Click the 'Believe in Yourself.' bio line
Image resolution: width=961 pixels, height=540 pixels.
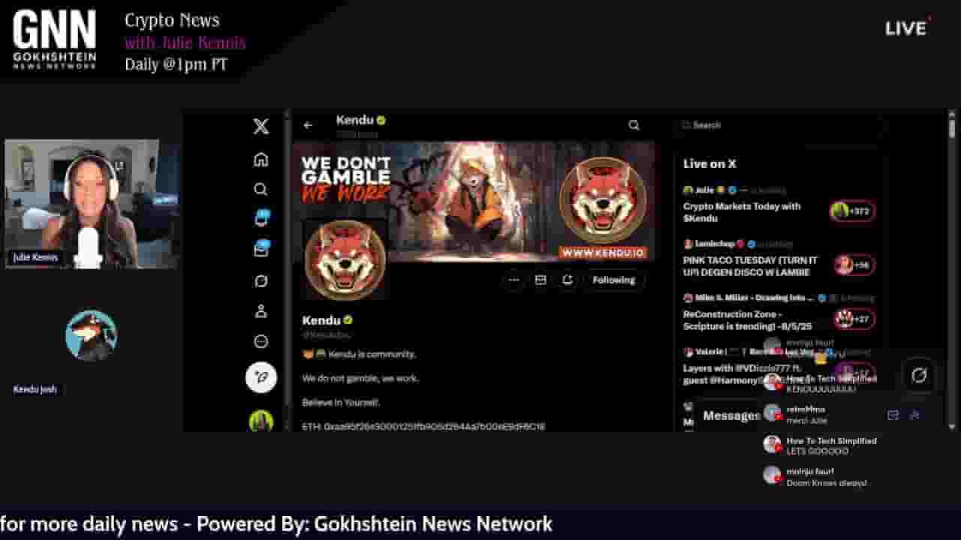(341, 403)
